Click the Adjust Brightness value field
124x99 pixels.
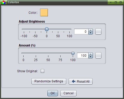pos(81,31)
